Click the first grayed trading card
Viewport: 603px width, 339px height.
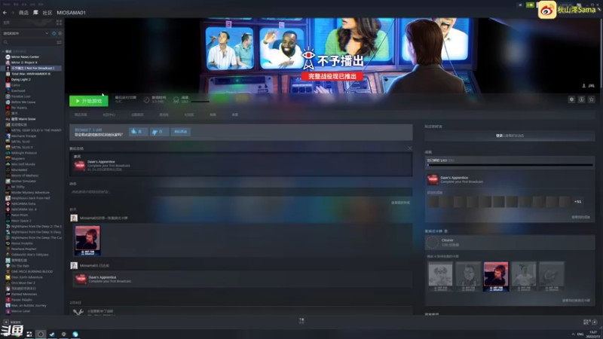[x=440, y=276]
